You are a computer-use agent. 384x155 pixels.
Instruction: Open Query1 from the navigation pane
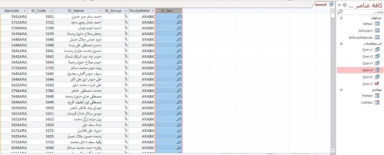click(377, 50)
